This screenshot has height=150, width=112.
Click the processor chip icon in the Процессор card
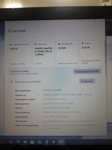pos(35,44)
